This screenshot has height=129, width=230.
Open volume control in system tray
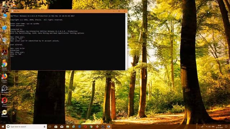coord(210,126)
